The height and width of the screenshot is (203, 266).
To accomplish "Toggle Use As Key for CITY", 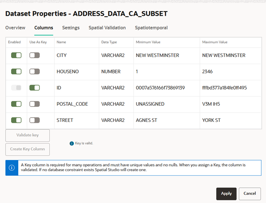I will coord(35,56).
